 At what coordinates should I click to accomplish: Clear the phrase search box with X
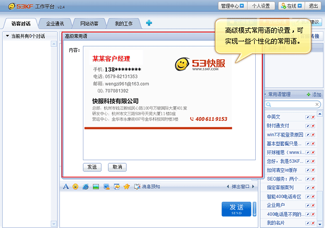click(317, 104)
